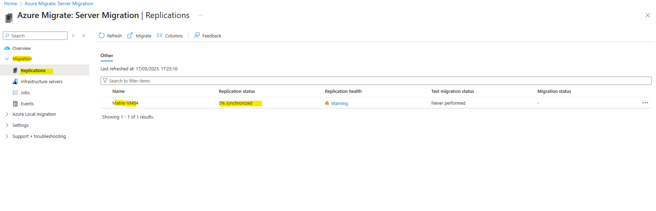Viewport: 656px width, 211px height.
Task: Click the Showing 1 - 1 of 1 results text
Action: pyautogui.click(x=128, y=117)
